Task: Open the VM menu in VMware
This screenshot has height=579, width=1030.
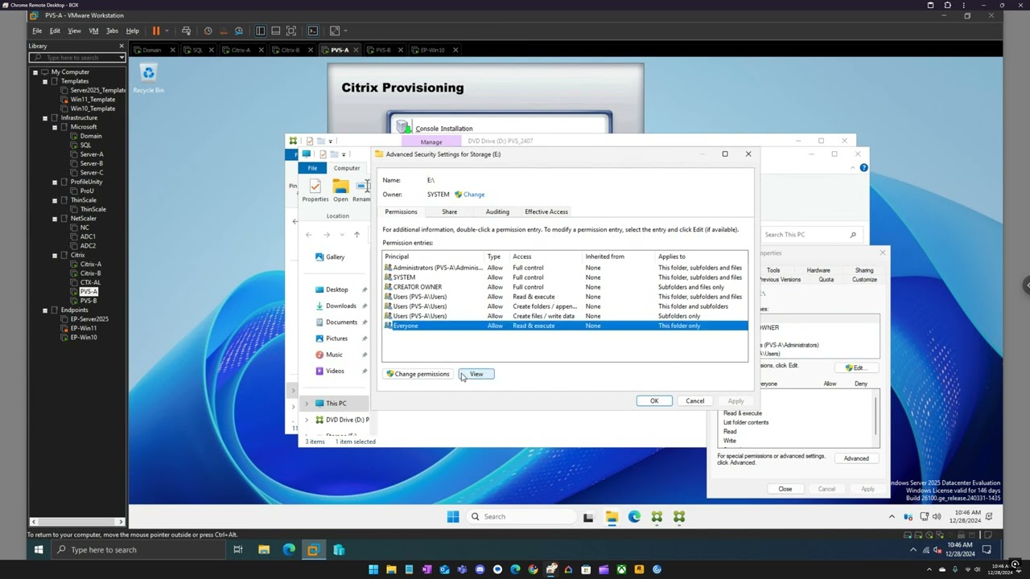Action: click(93, 31)
